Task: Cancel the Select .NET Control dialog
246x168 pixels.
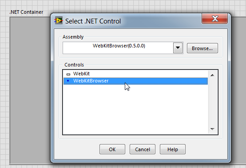Action: (143, 149)
